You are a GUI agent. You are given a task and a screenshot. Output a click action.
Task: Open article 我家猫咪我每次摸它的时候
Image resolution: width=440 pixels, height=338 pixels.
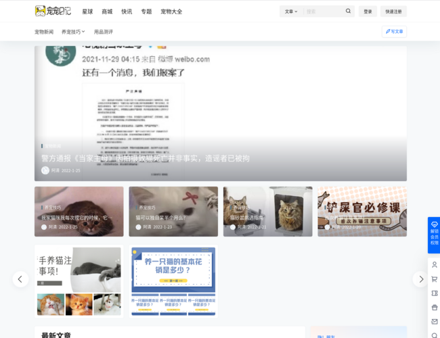tap(76, 218)
